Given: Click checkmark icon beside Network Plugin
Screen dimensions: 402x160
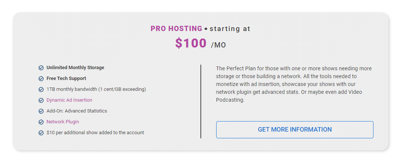Looking at the screenshot, I should coord(41,122).
